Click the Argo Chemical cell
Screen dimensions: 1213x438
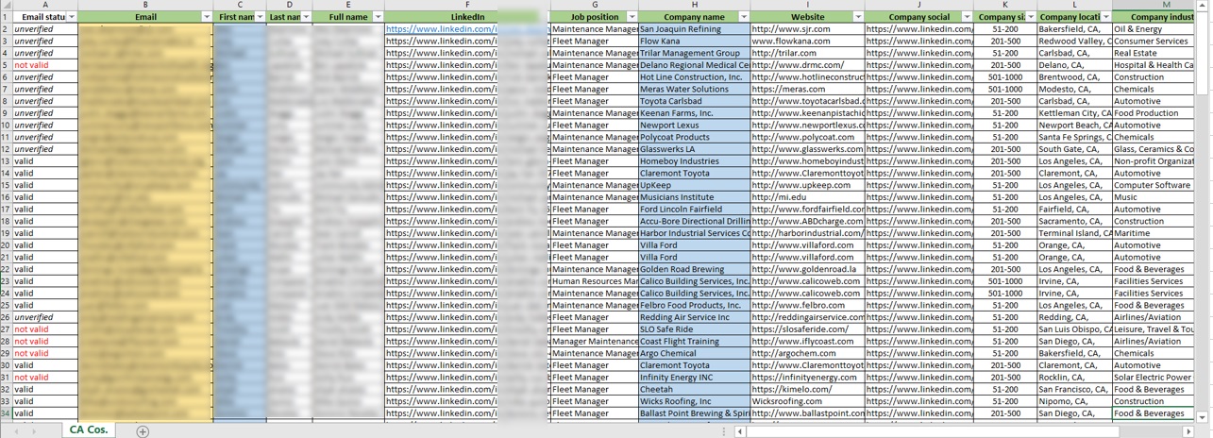pyautogui.click(x=694, y=353)
